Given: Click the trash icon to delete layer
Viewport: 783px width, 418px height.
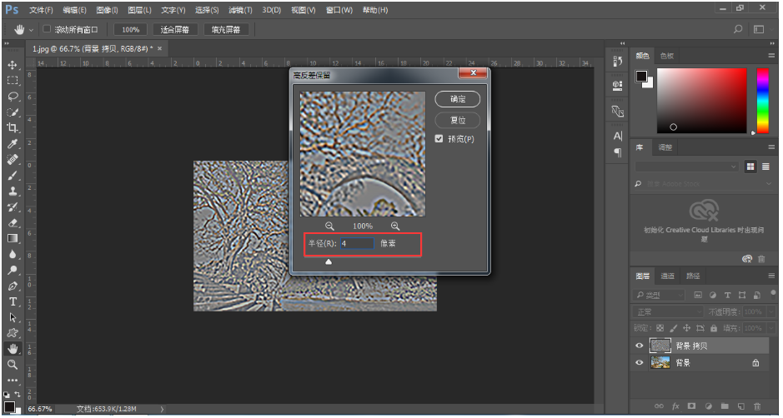Looking at the screenshot, I should coord(757,406).
